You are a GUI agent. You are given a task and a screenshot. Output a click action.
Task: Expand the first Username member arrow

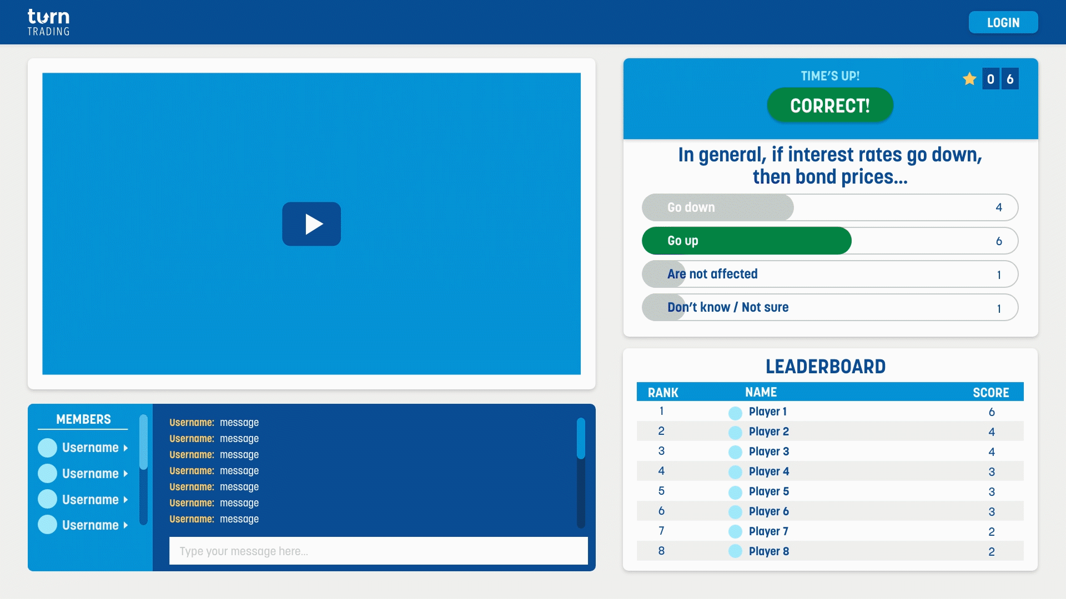point(125,448)
